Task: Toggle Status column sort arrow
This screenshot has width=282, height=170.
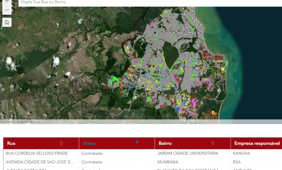Action: tap(137, 143)
